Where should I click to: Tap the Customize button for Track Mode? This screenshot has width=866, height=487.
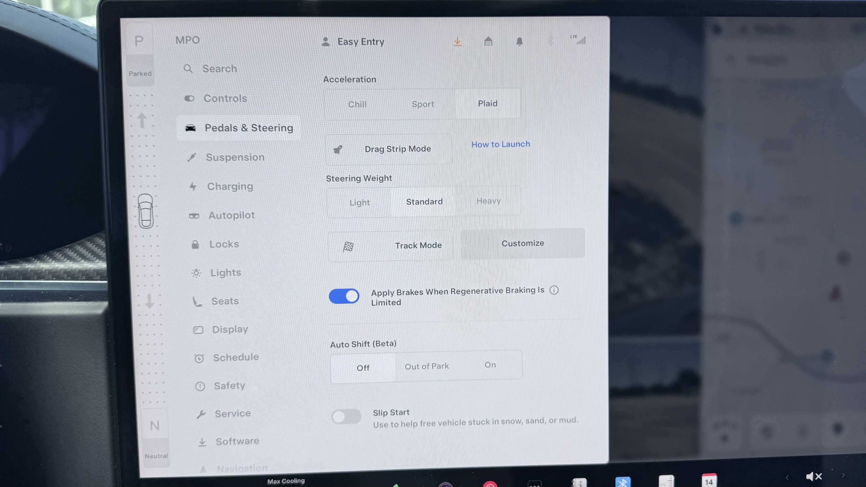(523, 243)
